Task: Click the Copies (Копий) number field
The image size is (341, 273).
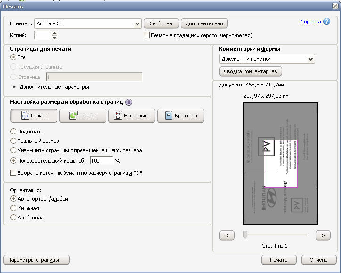Action: (42, 35)
